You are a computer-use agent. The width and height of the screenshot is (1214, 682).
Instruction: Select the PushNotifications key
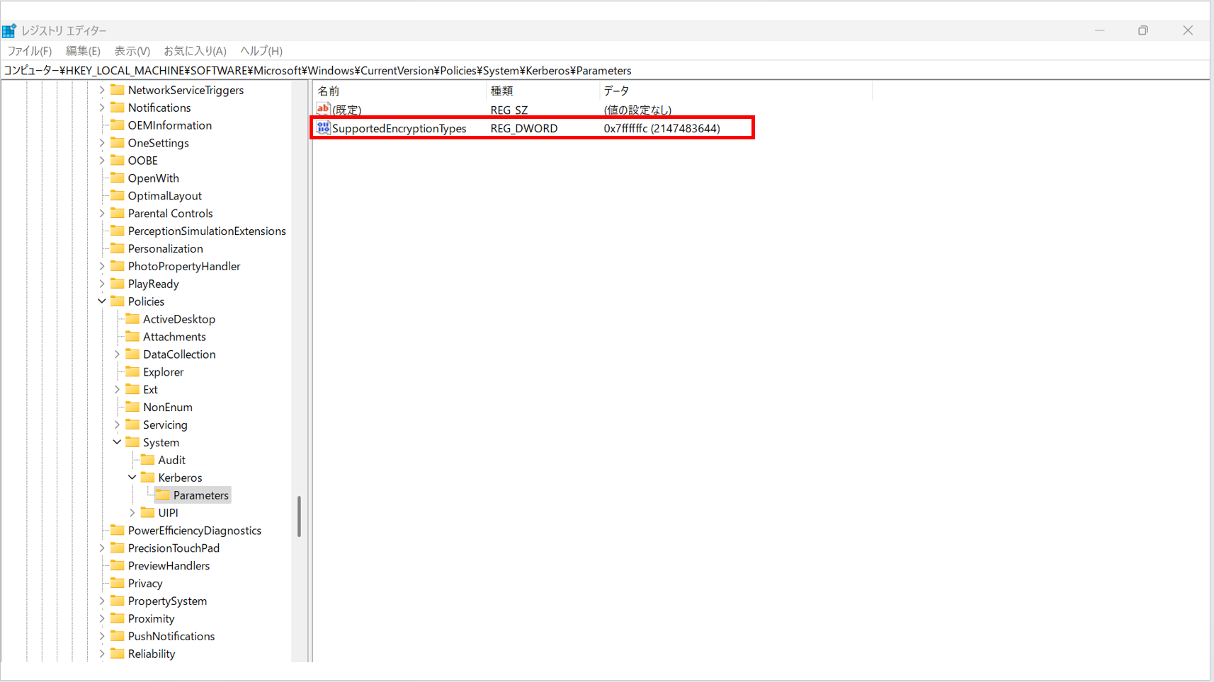click(x=171, y=637)
